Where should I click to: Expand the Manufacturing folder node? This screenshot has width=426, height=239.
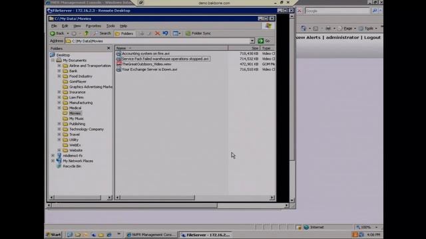coord(59,103)
